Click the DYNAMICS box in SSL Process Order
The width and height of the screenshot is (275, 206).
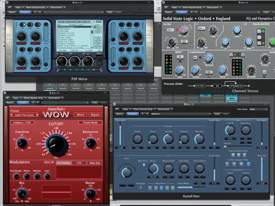[x=236, y=86]
